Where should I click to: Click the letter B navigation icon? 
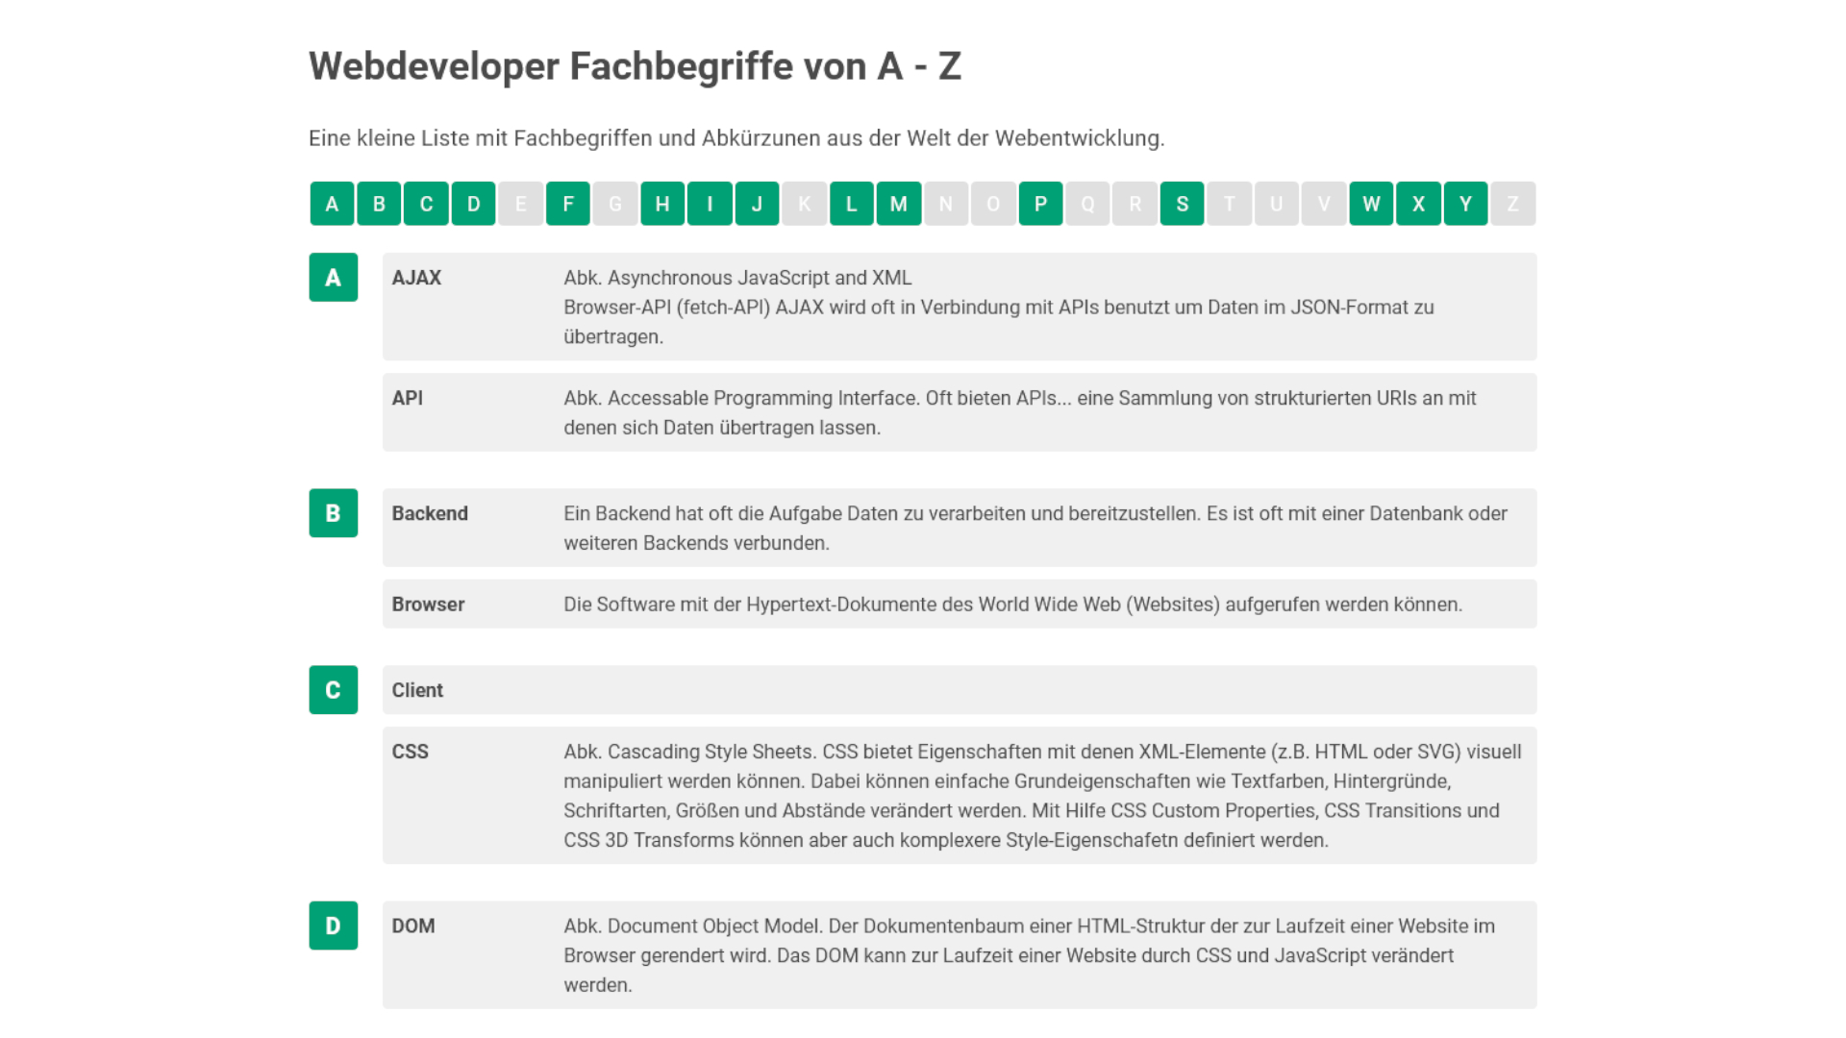tap(379, 204)
